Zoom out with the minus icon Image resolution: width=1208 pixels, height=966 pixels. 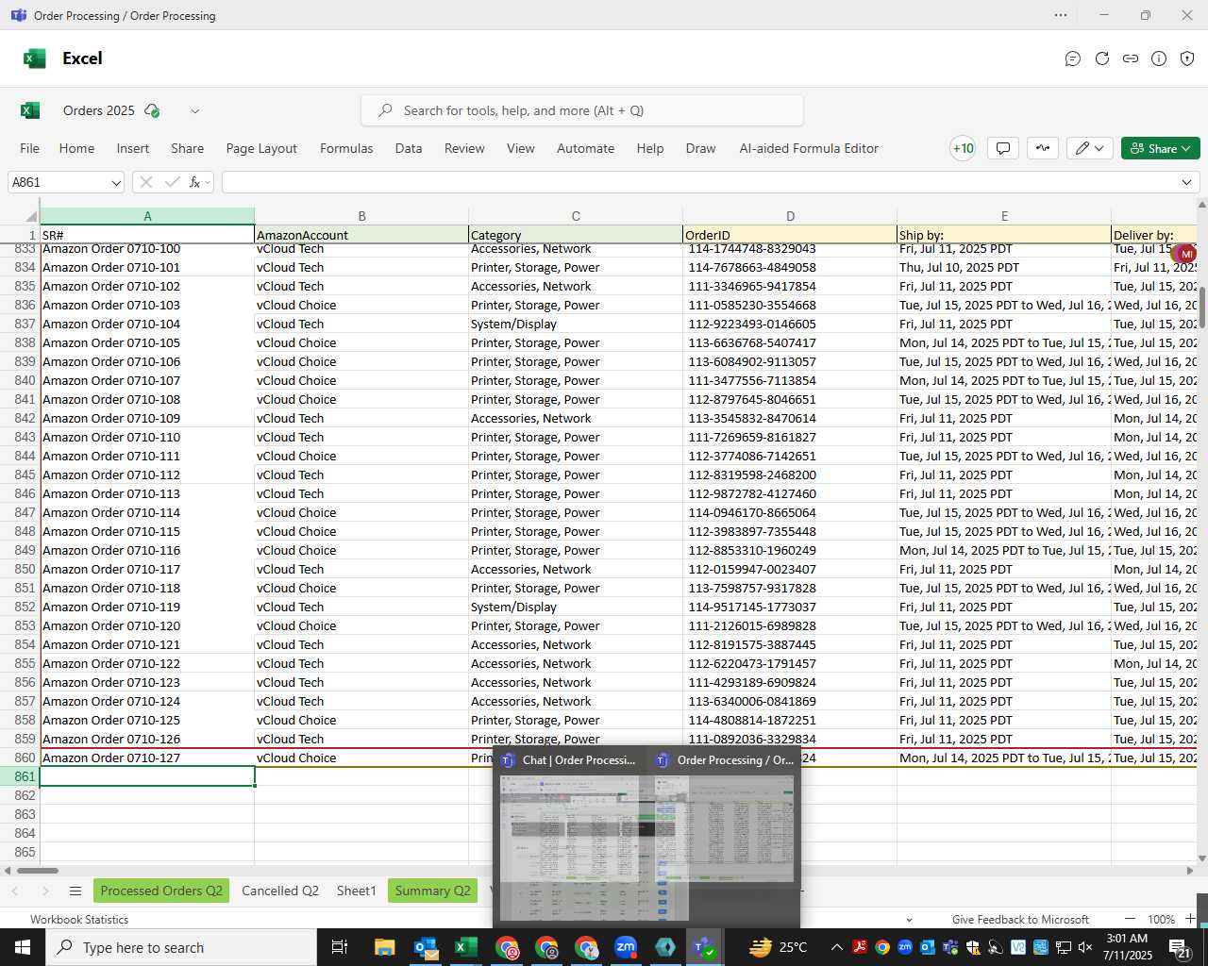pos(1130,919)
